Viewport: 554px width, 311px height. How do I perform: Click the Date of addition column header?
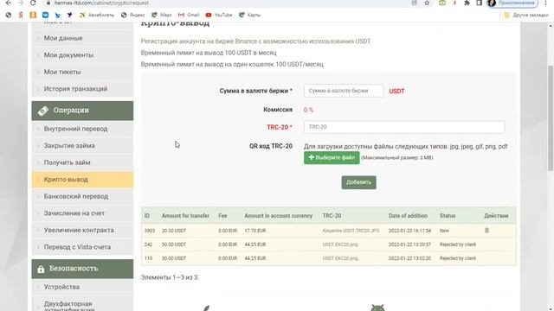408,215
